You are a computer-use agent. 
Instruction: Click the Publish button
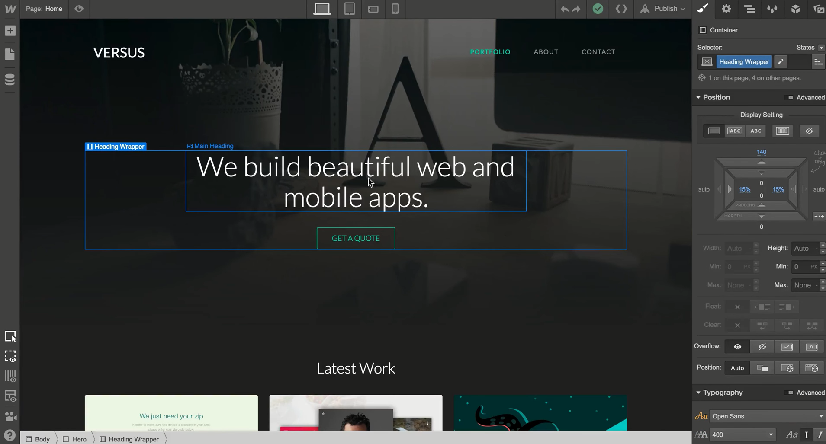pos(664,9)
